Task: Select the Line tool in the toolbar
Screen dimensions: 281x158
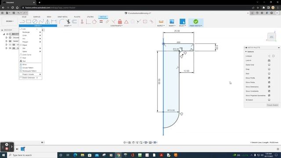Action: click(22, 22)
